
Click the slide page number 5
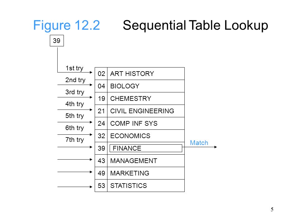tap(272, 209)
